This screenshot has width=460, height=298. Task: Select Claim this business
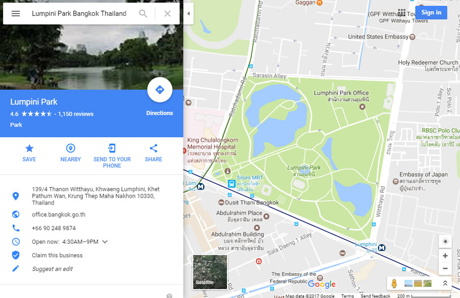[57, 255]
